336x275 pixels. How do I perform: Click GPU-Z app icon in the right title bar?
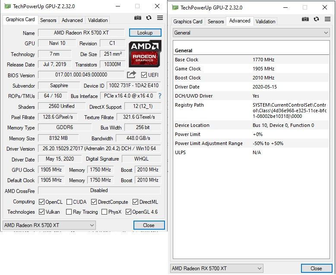[x=175, y=7]
